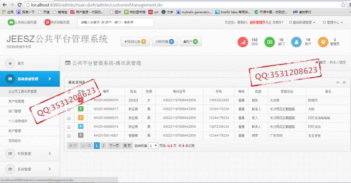Click the keyword search input field
351x183 pixels.
[x=116, y=22]
